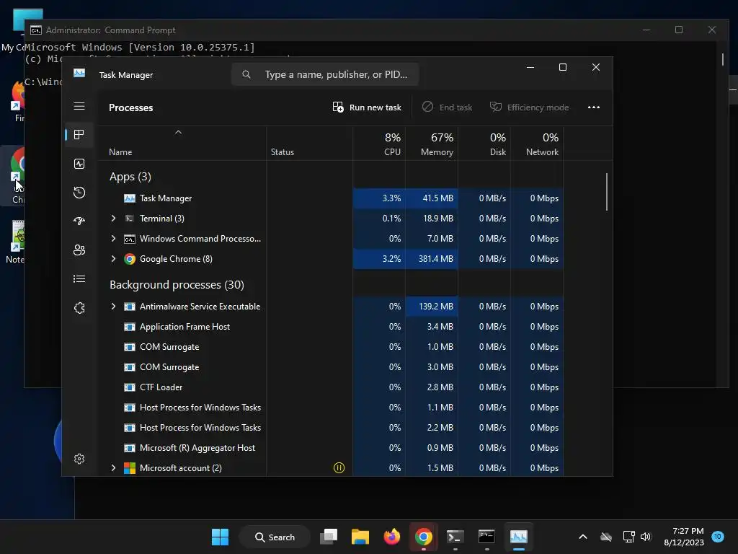Switch to Command Prompt on the taskbar
This screenshot has width=738, height=554.
click(486, 537)
